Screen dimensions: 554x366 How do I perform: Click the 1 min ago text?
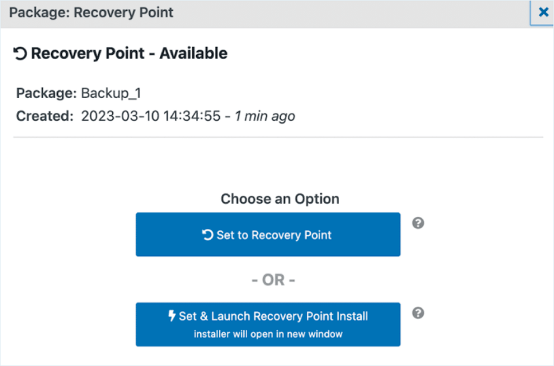[x=265, y=116]
